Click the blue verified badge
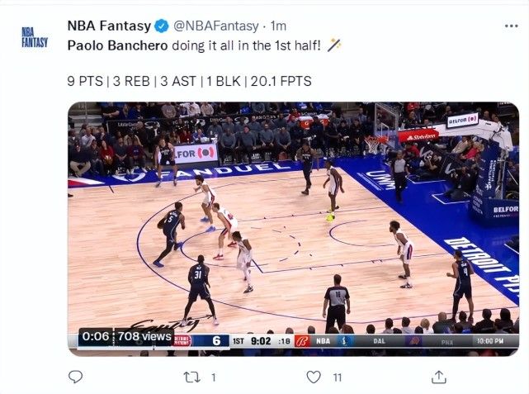529x394 pixels. point(162,26)
